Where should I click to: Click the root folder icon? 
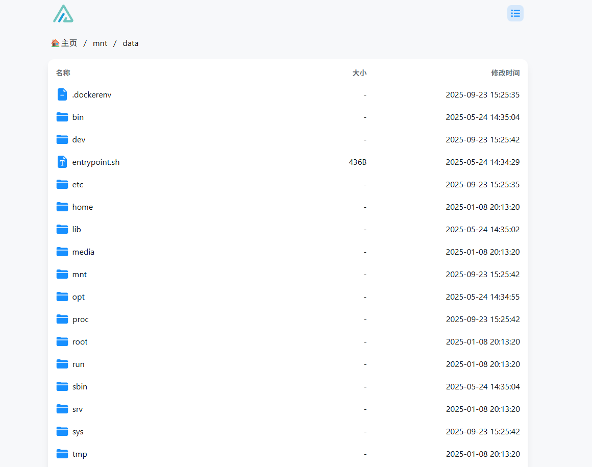(x=62, y=341)
